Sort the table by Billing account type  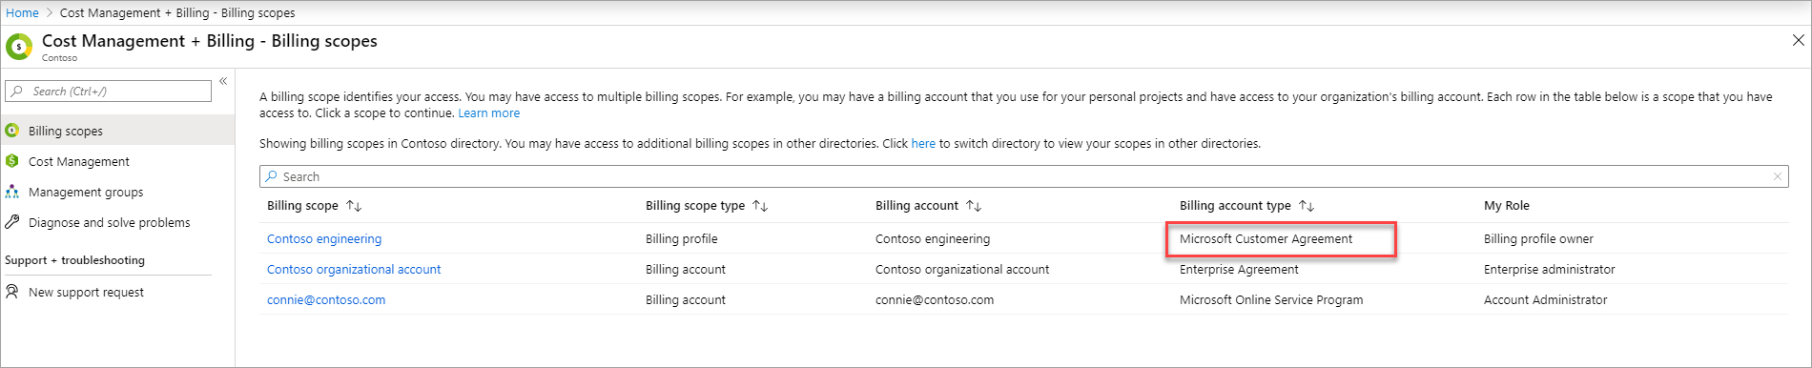[x=1307, y=206]
